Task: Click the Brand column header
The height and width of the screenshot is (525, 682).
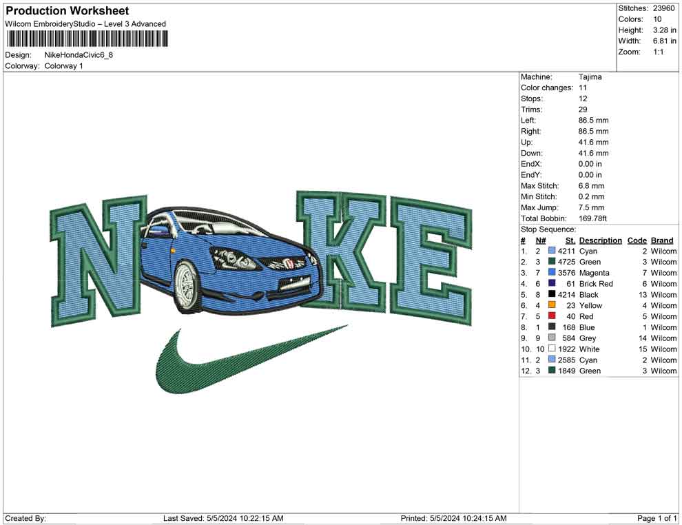Action: click(x=662, y=240)
